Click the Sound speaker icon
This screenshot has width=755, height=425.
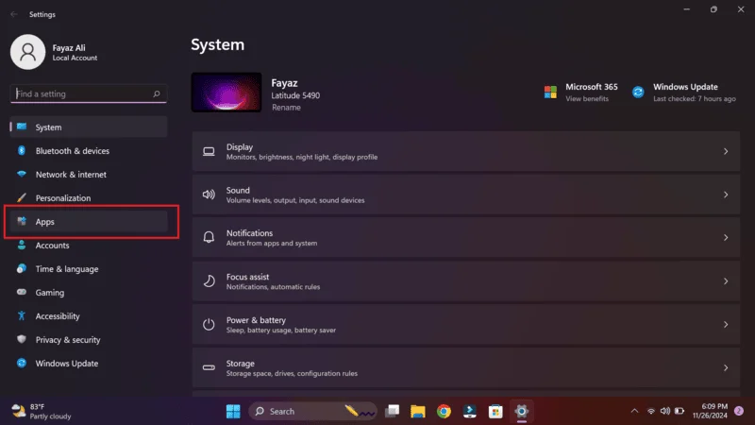click(x=209, y=195)
